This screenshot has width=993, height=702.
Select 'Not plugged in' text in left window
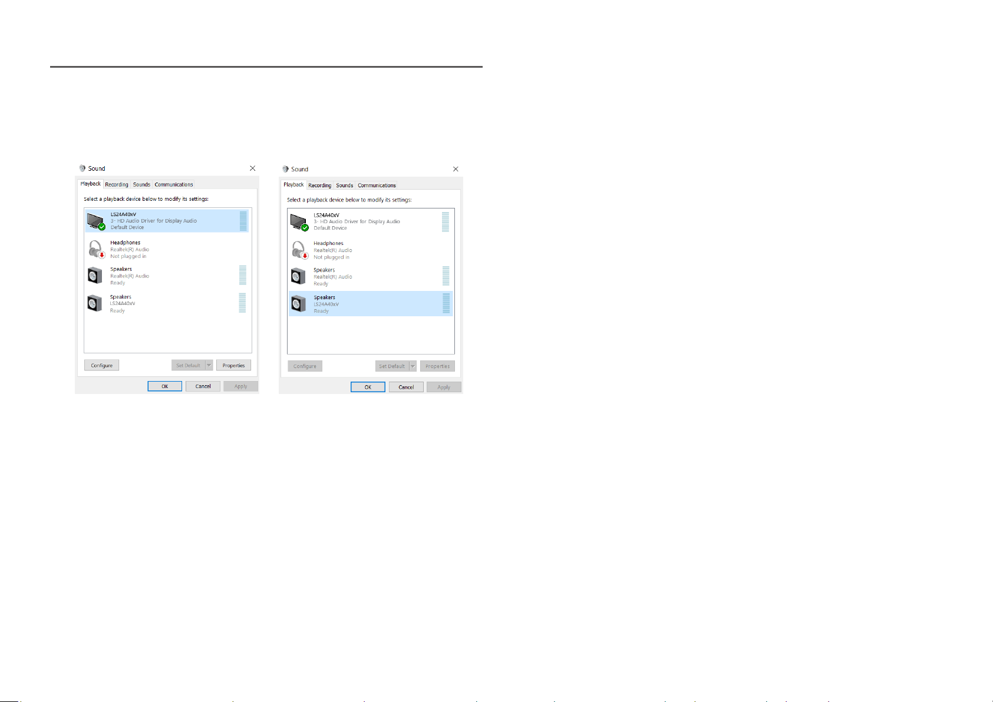(x=128, y=256)
